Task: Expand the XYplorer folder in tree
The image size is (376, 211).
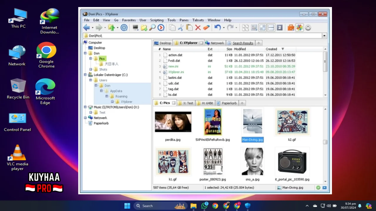Action: pos(112,102)
